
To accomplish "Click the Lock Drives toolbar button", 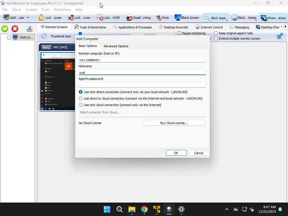I will coord(79,18).
